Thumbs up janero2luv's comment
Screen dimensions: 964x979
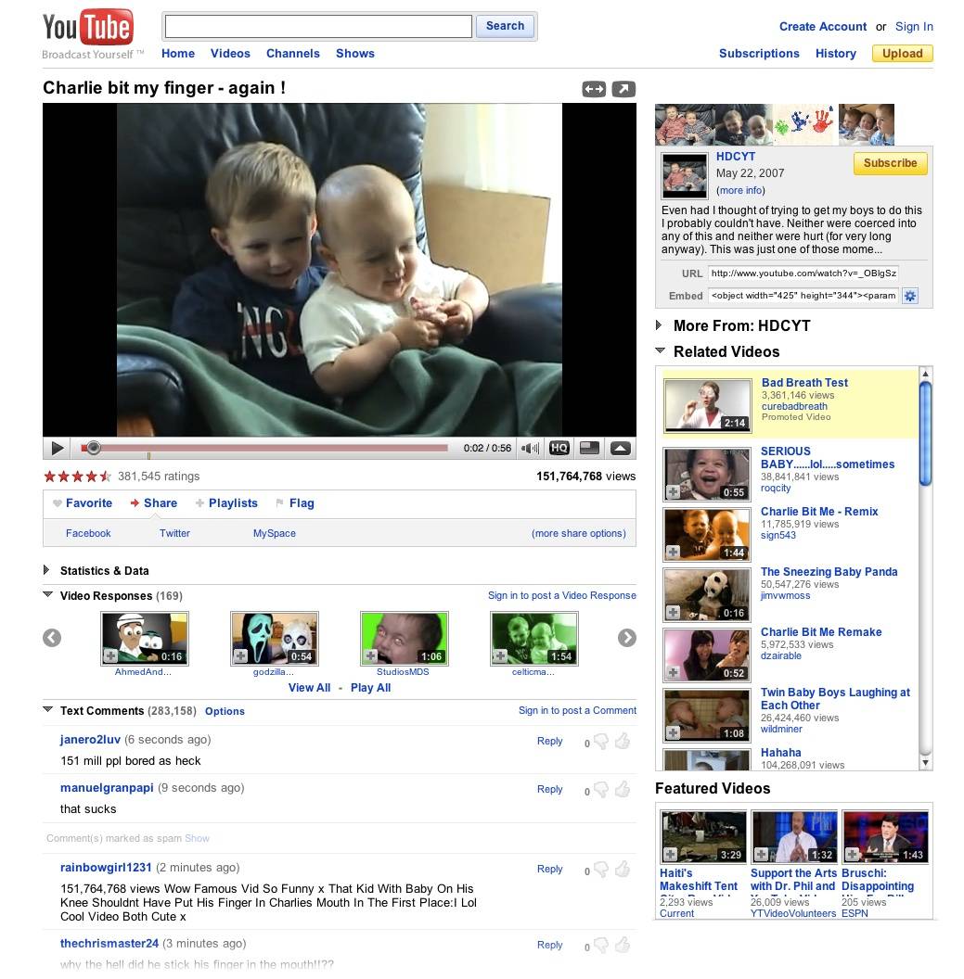623,742
